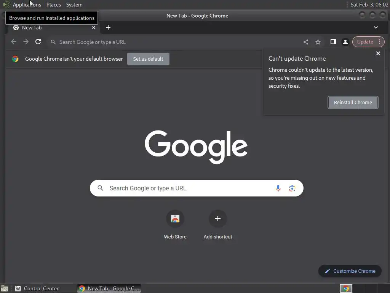Click the Chrome logo in default browser bar
This screenshot has width=390, height=293.
pos(15,59)
